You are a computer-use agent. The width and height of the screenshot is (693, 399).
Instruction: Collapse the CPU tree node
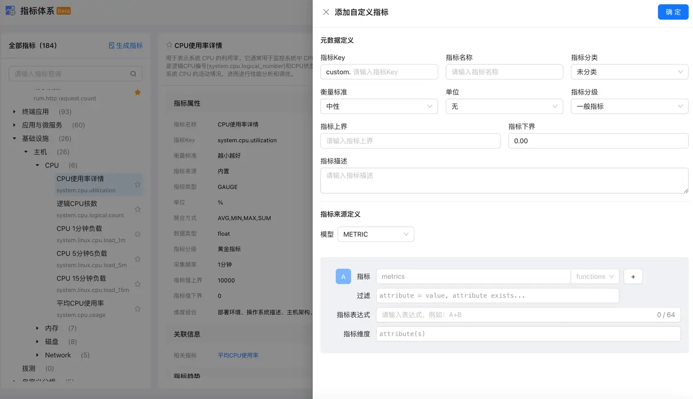tap(38, 165)
